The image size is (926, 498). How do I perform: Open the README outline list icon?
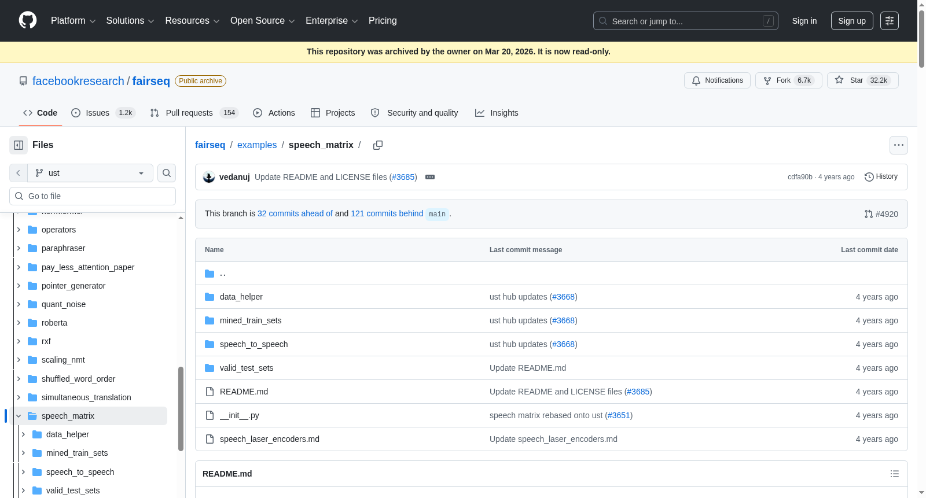895,474
